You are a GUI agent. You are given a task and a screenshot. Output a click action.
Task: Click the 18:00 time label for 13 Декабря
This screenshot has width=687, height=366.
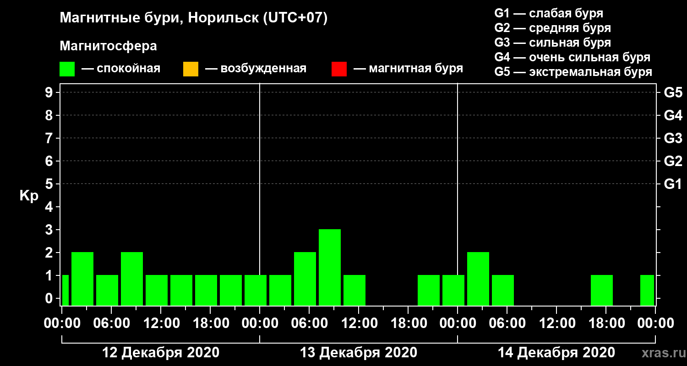(408, 323)
